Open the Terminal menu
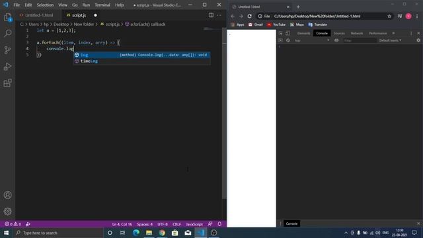The height and width of the screenshot is (238, 423). (x=102, y=5)
